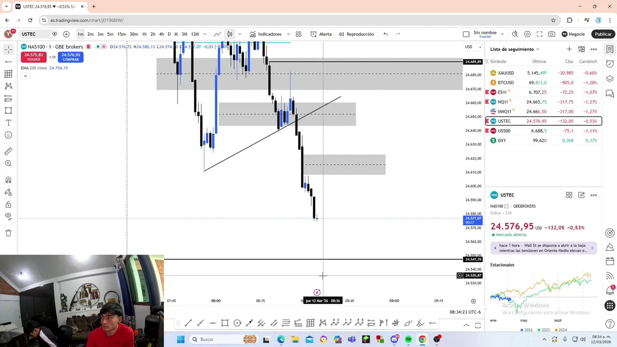Open the forecasting and measurement tools
The image size is (617, 347).
click(8, 98)
